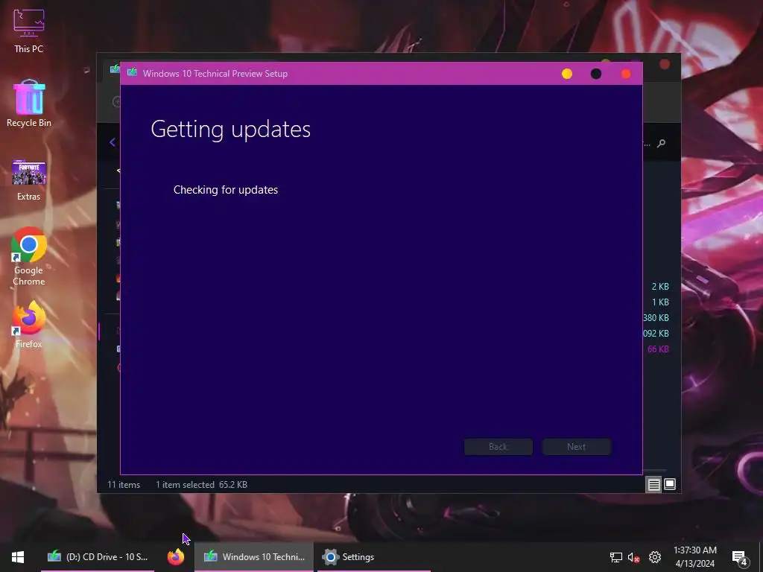Click the Explorer search magnifier icon
The image size is (763, 572).
point(662,143)
